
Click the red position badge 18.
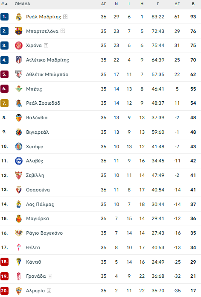[x=4, y=262]
